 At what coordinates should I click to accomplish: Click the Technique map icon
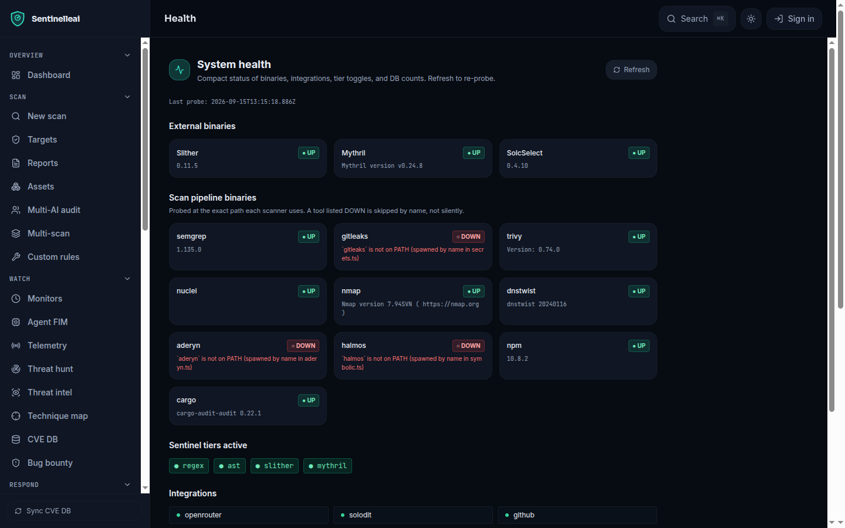coord(16,416)
